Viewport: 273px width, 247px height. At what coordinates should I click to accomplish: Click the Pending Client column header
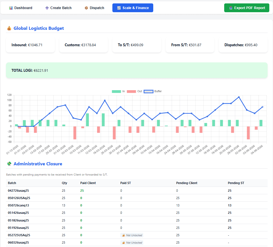[187, 183]
